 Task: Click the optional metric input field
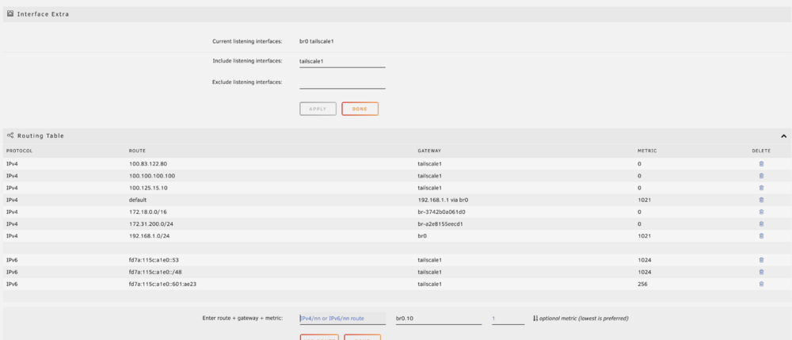[x=508, y=319]
